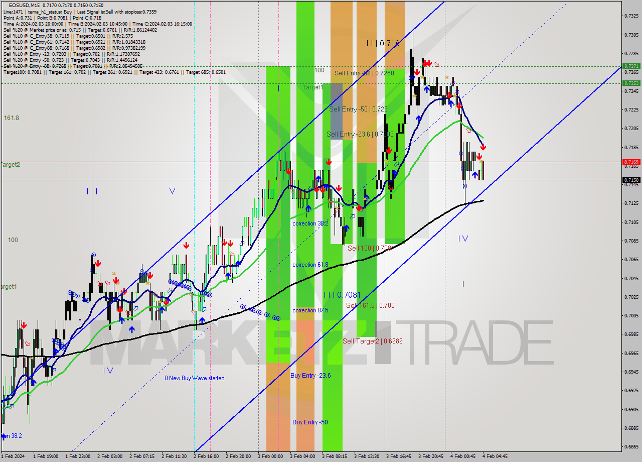Click the 'Sell Entry -50 | 0.723' label
The image size is (642, 462).
(359, 109)
